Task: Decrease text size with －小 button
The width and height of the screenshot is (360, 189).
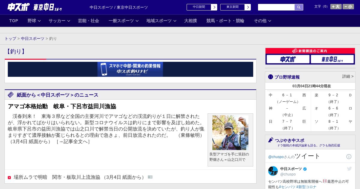Action: 348,7
